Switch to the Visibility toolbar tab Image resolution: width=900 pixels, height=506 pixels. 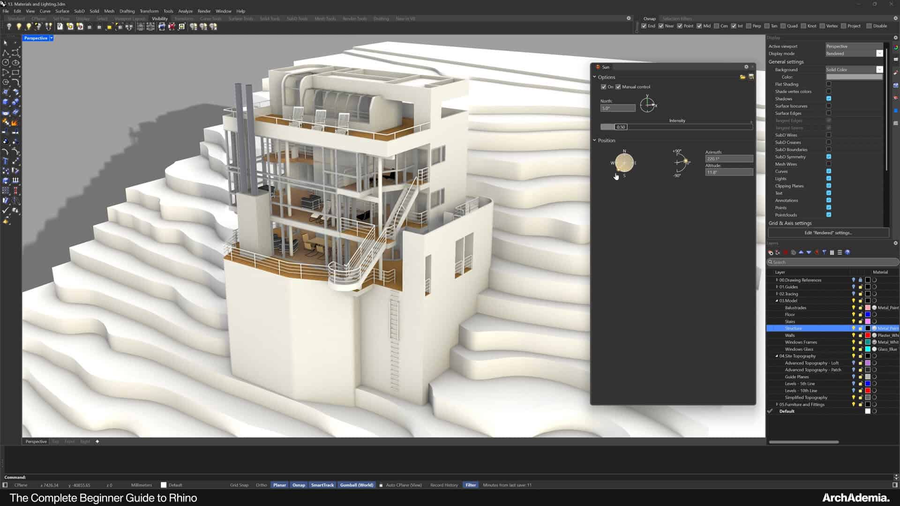tap(159, 19)
